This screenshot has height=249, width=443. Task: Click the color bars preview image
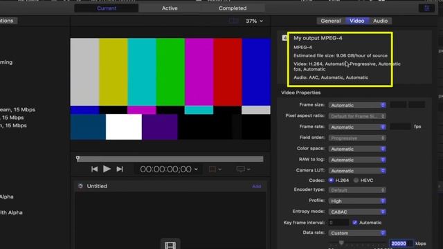click(170, 89)
